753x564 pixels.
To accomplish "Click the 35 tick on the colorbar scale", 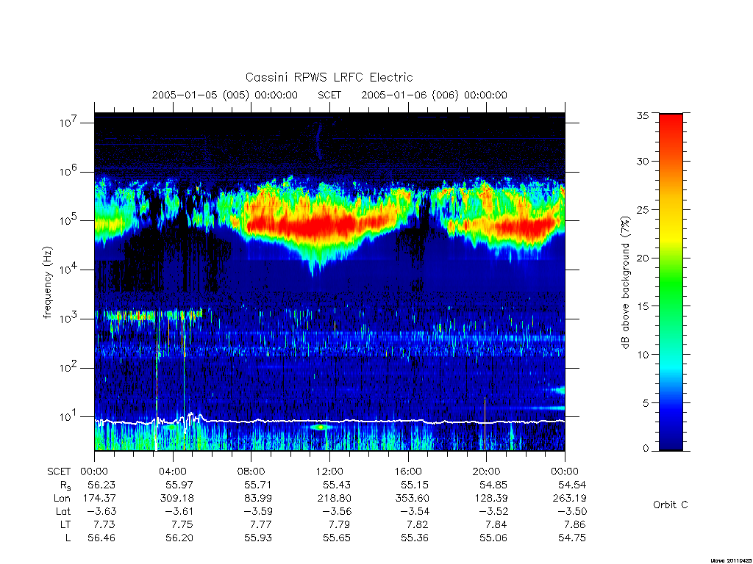I will pos(642,115).
